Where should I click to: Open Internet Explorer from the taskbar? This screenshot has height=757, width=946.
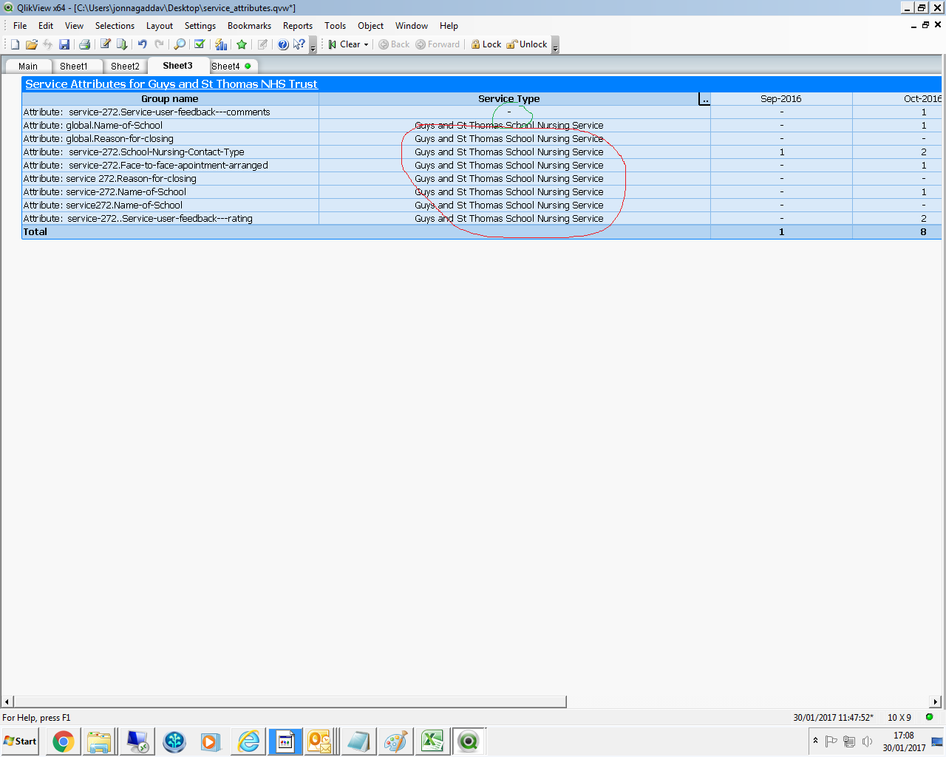coord(249,741)
